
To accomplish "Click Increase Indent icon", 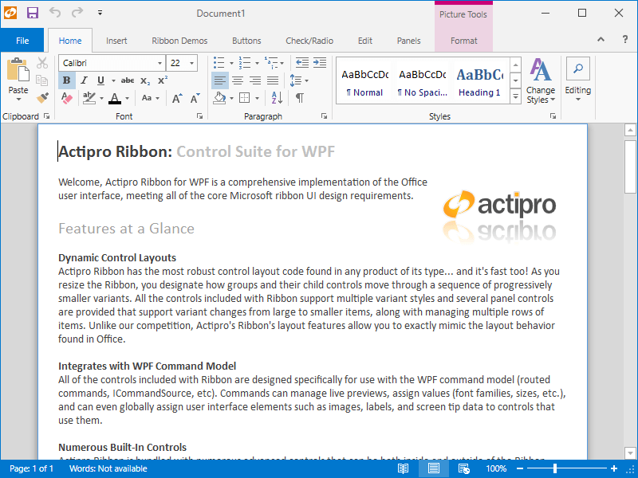I will pyautogui.click(x=320, y=63).
